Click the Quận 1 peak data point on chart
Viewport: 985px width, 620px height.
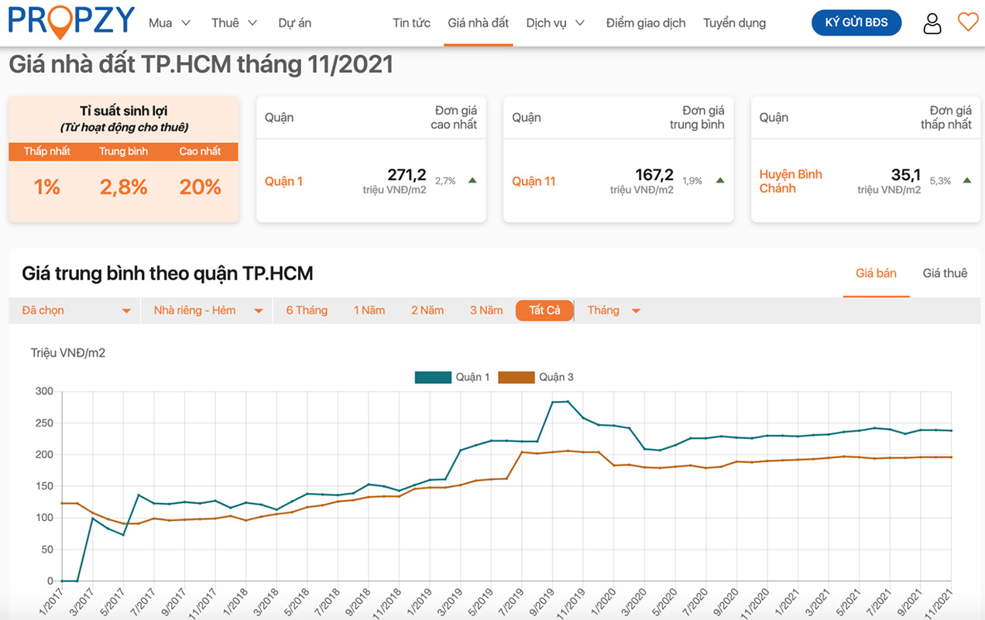pyautogui.click(x=568, y=402)
